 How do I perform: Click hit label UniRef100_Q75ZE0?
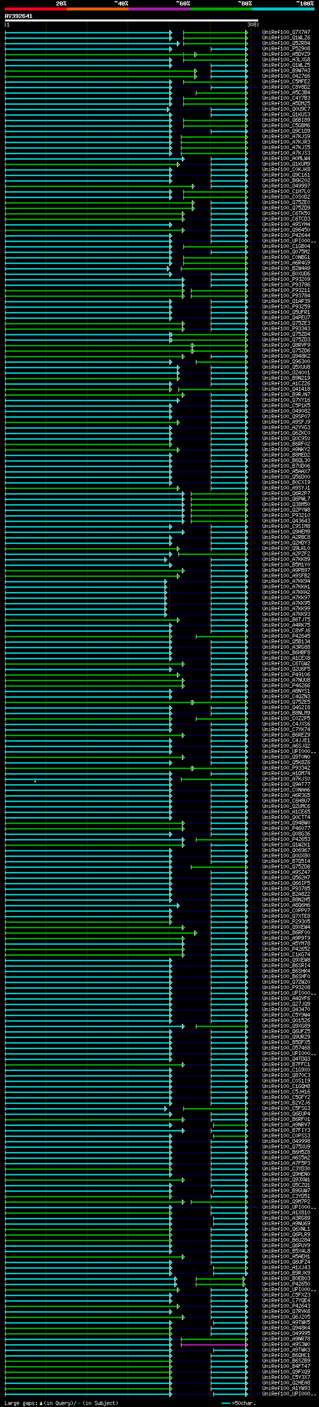pyautogui.click(x=286, y=203)
